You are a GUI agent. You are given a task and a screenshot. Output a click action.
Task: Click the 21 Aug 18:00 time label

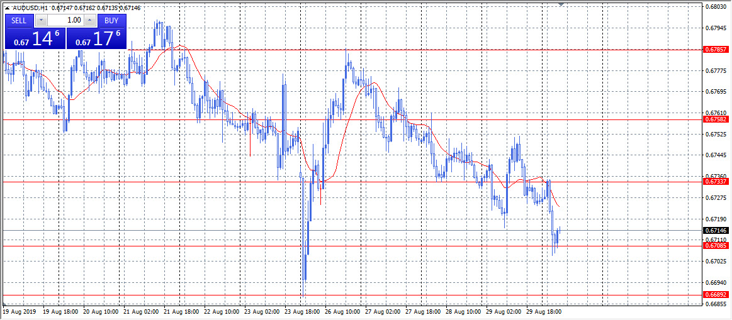coord(182,311)
